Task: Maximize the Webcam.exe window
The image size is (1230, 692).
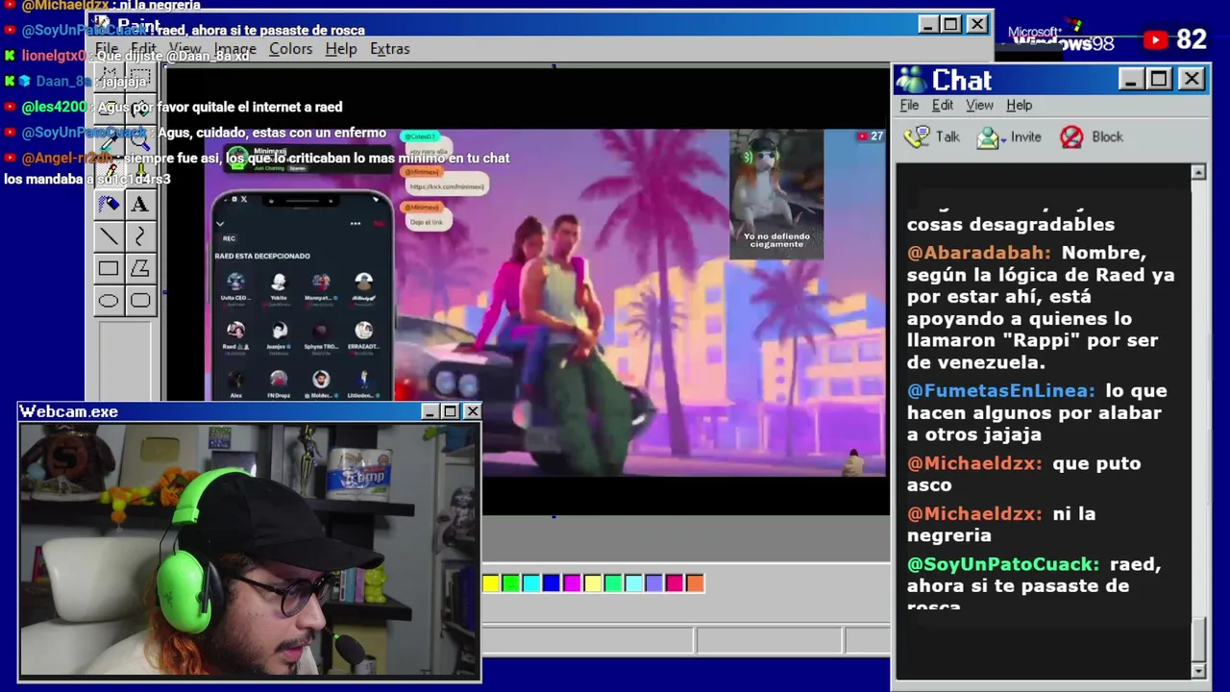Action: pyautogui.click(x=450, y=411)
